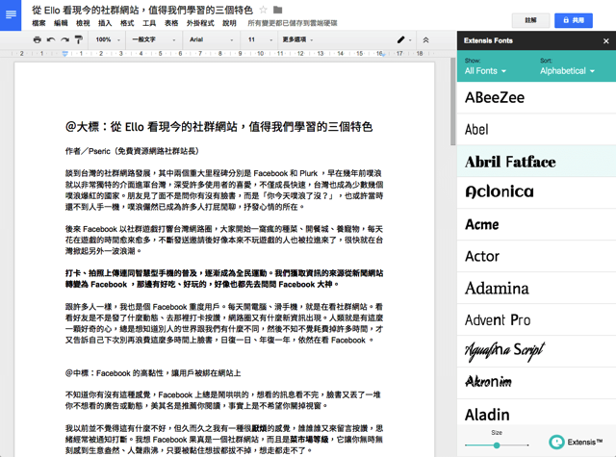This screenshot has height=457, width=616.
Task: Apply the Abel font
Action: [x=536, y=130]
